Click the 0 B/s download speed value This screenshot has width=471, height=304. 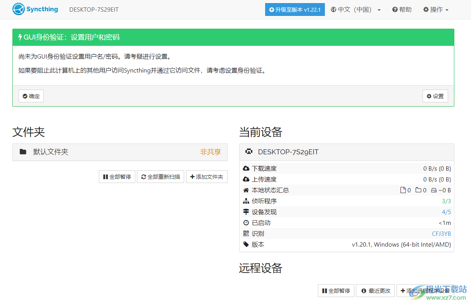tap(437, 169)
